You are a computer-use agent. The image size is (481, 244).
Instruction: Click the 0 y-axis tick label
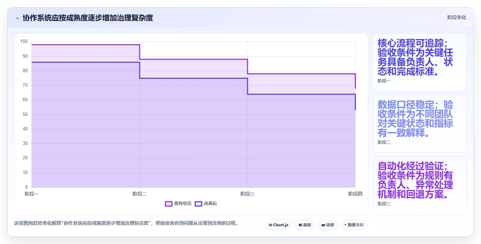click(x=26, y=187)
